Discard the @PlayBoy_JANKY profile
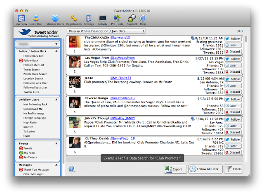 233,132
